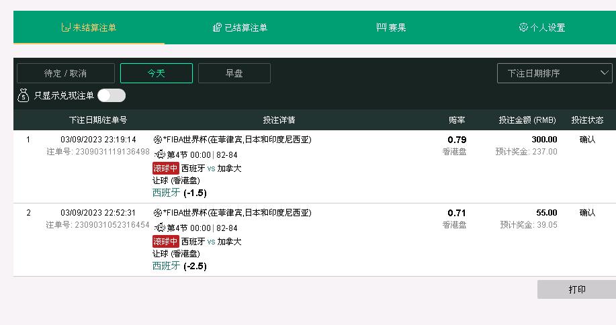Click 让球 (香港盘) on bet 2

pyautogui.click(x=177, y=254)
